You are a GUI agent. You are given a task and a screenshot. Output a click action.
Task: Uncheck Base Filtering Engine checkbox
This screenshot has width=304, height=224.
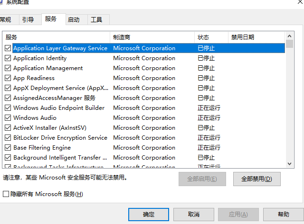8,148
